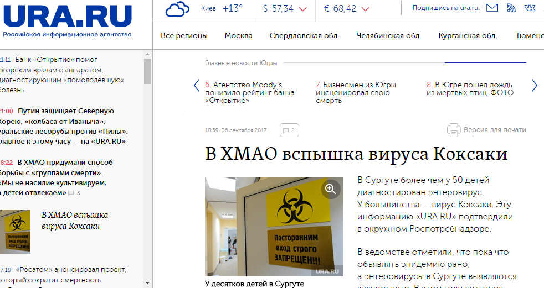The image size is (544, 288).
Task: Click the dollar rate down arrow
Action: click(303, 9)
